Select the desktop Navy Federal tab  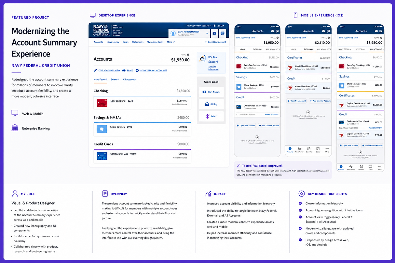pos(100,80)
